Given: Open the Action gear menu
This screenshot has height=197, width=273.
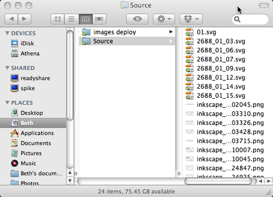Looking at the screenshot, I should (164, 19).
